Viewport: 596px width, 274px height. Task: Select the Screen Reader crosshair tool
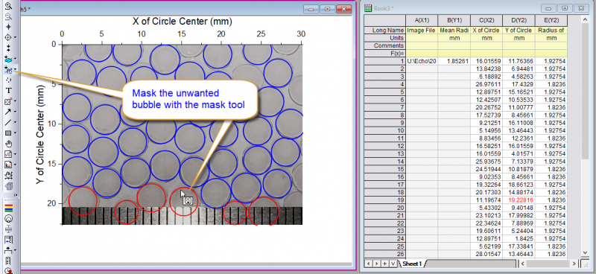click(x=8, y=27)
